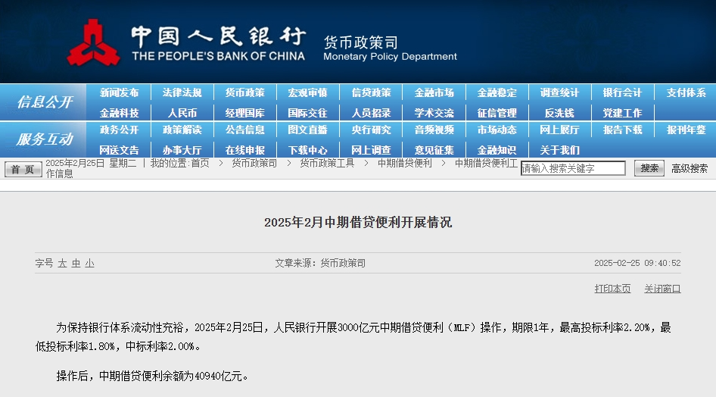Viewport: 716px width, 397px height.
Task: Click the People's Bank of China logo
Action: coord(93,43)
